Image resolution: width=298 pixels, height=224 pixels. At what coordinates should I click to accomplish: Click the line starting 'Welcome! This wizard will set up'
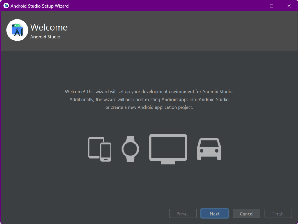pyautogui.click(x=149, y=92)
